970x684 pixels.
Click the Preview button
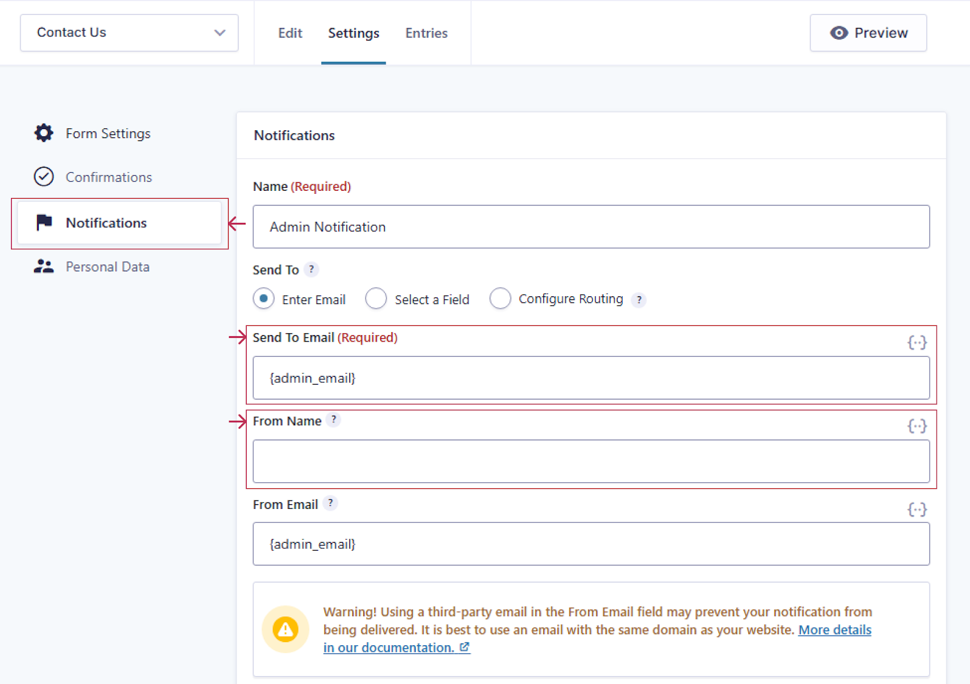pyautogui.click(x=868, y=33)
